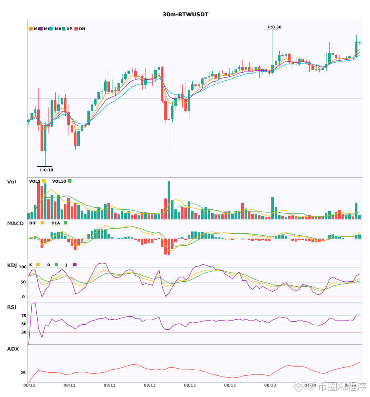Image resolution: width=370 pixels, height=397 pixels.
Task: Select the RSI panel label
Action: [12, 307]
